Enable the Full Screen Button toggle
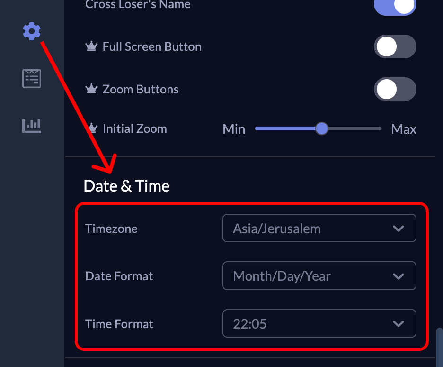 tap(395, 47)
